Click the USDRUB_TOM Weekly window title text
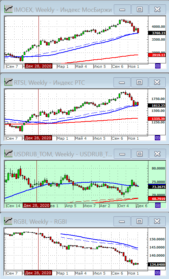Screen dimensions: 169x279 tap(63, 154)
